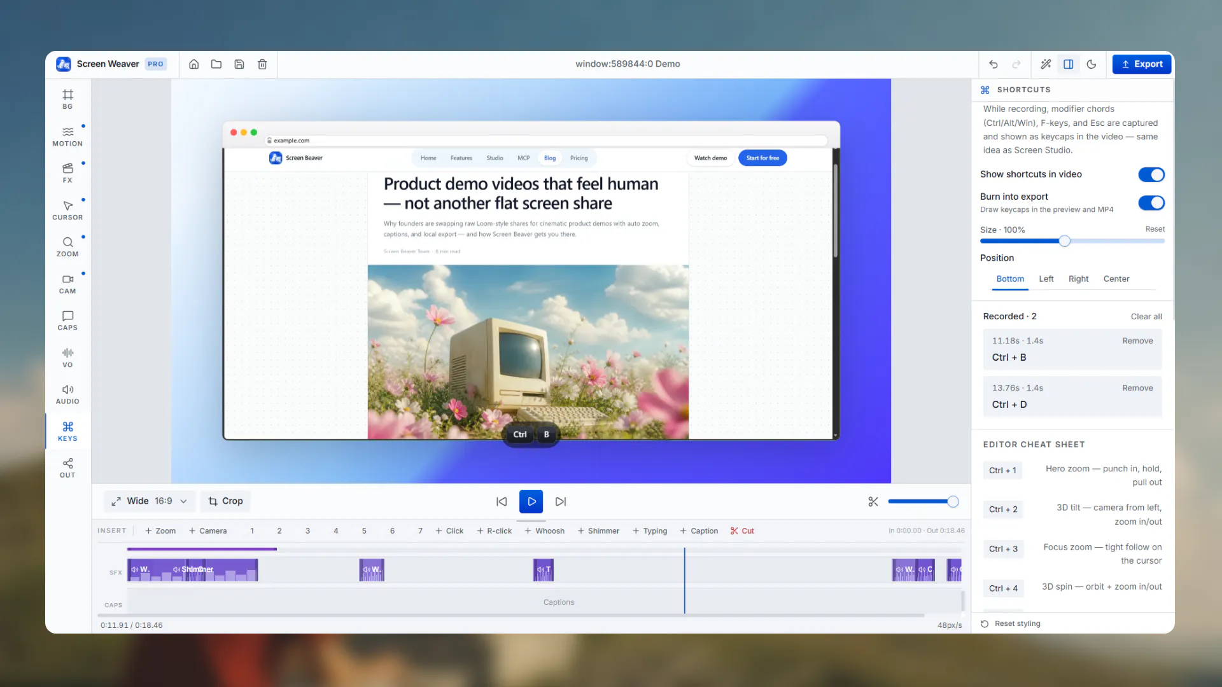Viewport: 1222px width, 687px height.
Task: Toggle Burn into export switch
Action: pyautogui.click(x=1151, y=203)
